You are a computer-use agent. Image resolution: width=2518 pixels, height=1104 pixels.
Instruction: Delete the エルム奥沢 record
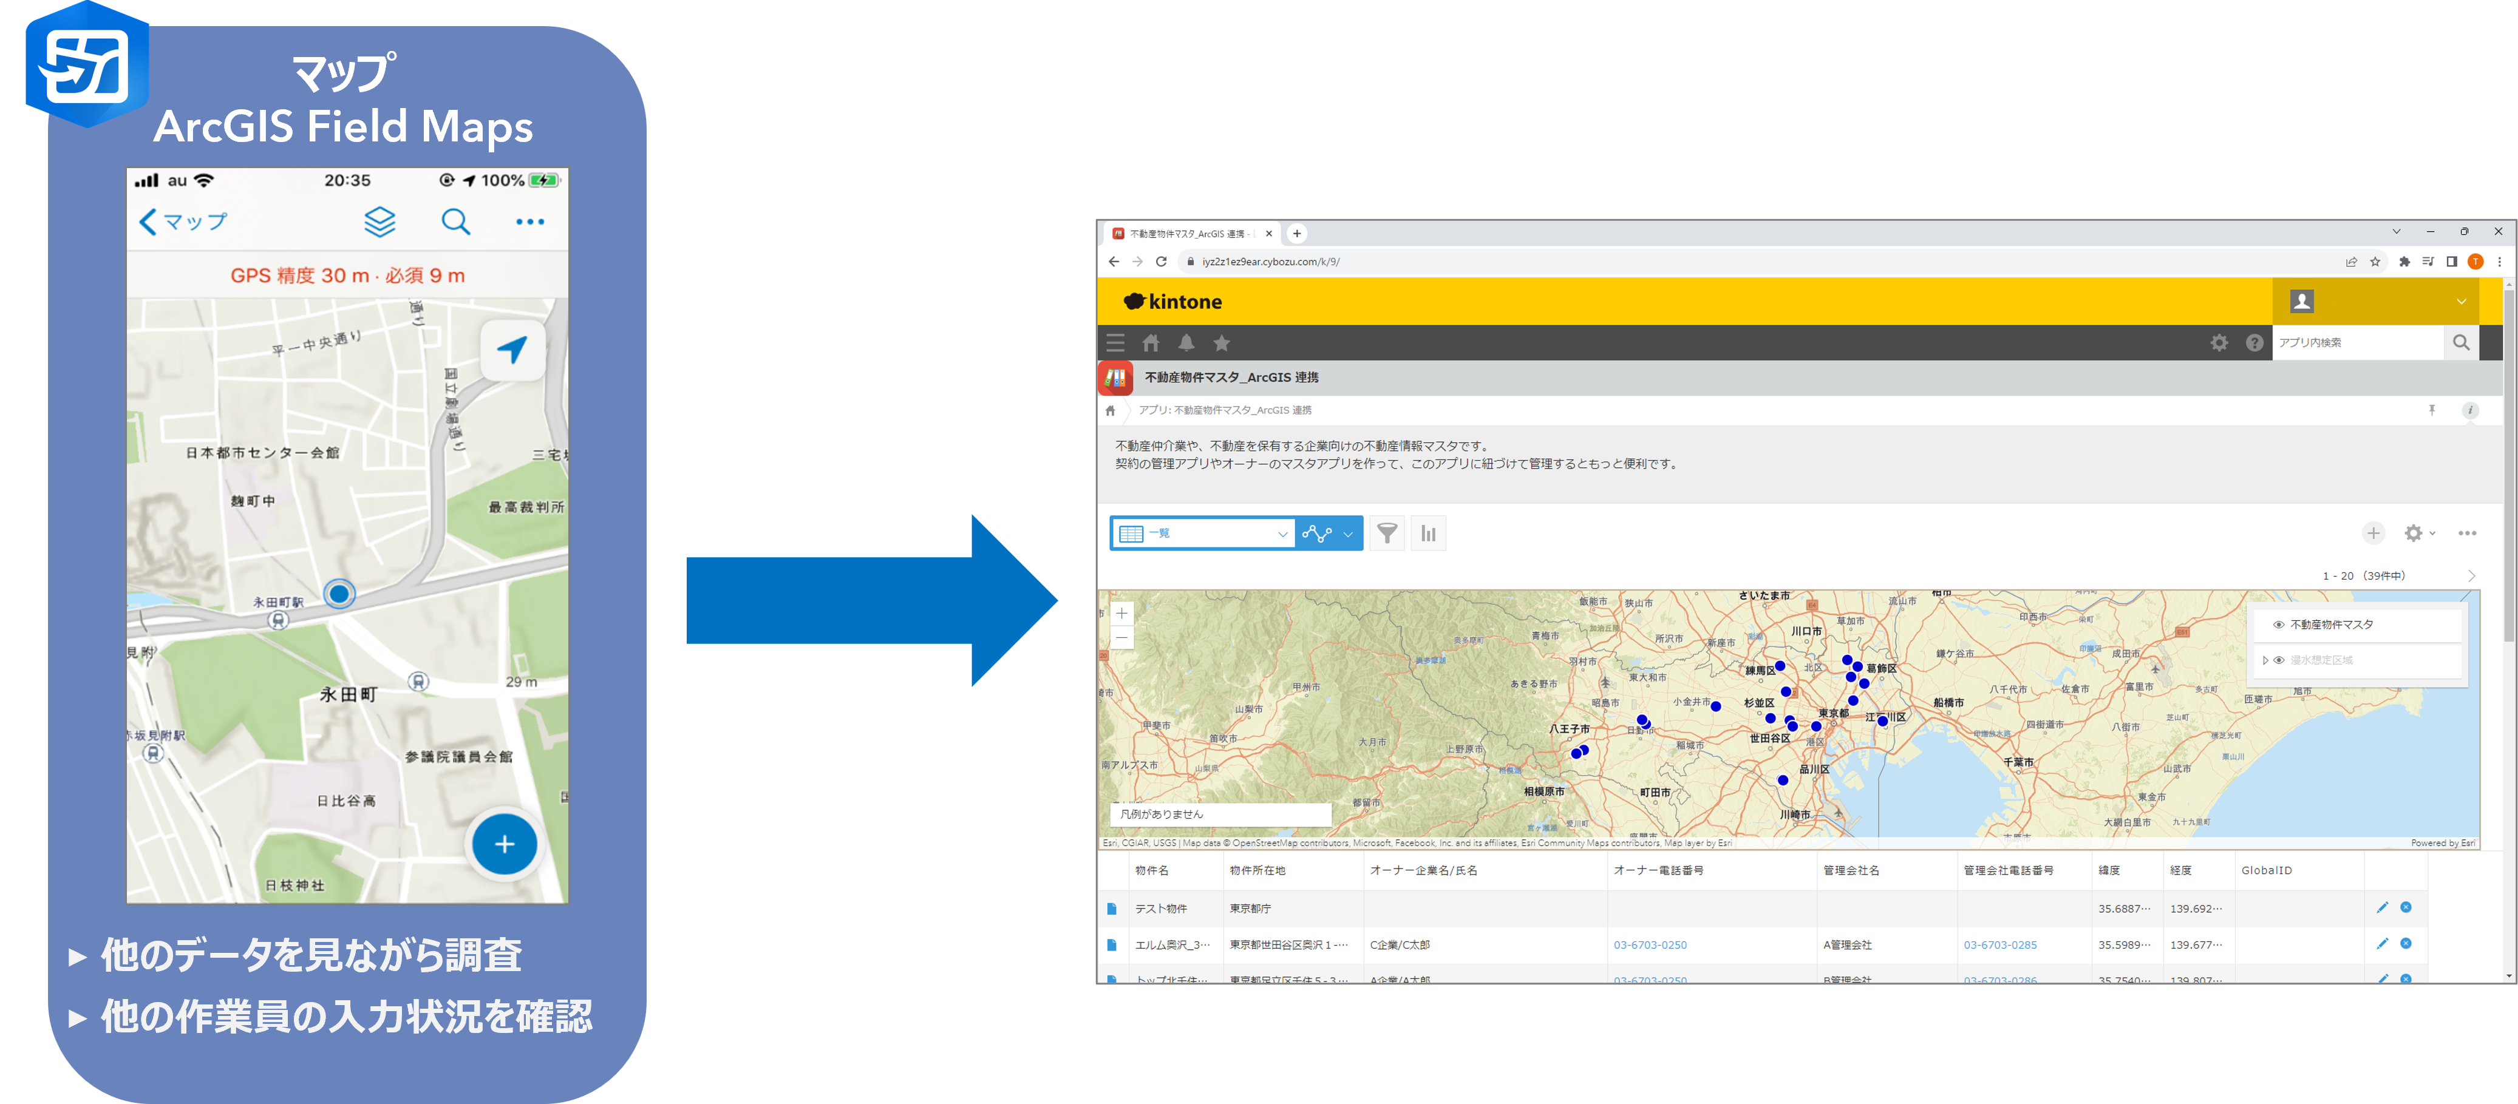2406,944
